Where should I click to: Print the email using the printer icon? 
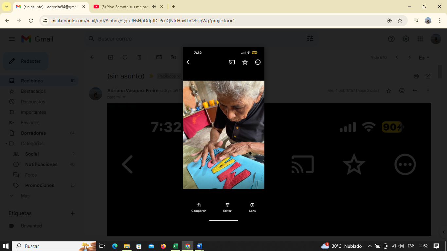(416, 76)
